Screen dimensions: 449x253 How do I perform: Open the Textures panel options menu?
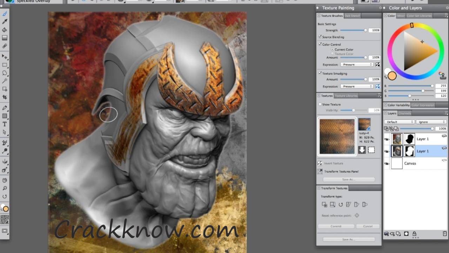pyautogui.click(x=379, y=96)
